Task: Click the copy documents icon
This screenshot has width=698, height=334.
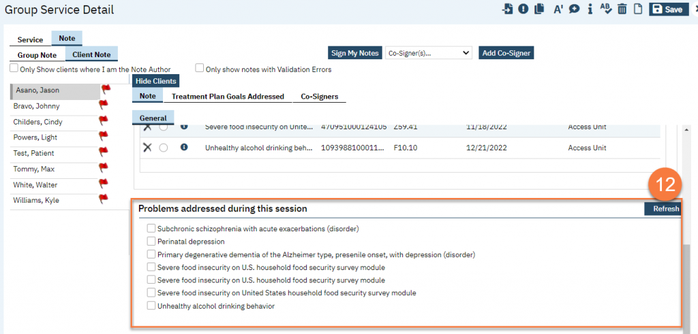Action: pyautogui.click(x=540, y=9)
